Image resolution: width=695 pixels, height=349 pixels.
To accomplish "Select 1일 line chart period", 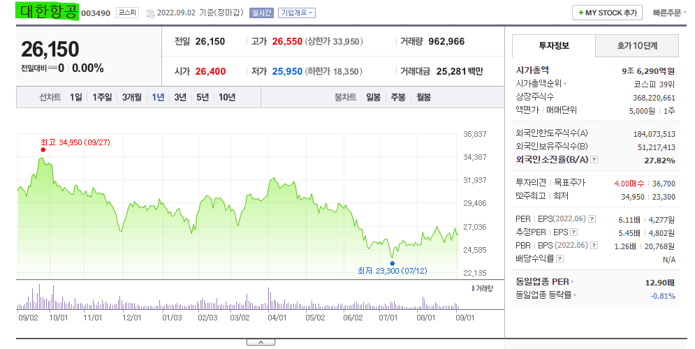I will pos(76,97).
